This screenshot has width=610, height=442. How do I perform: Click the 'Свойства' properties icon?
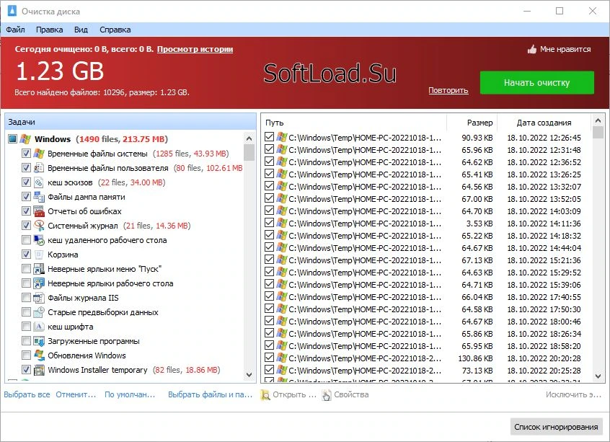[x=327, y=394]
